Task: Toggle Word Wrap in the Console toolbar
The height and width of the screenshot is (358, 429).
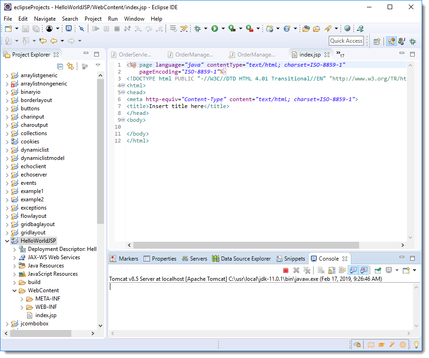Action: point(343,271)
